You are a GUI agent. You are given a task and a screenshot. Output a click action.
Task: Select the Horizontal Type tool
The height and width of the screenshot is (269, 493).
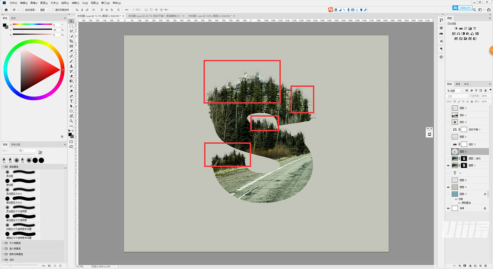coord(71,101)
